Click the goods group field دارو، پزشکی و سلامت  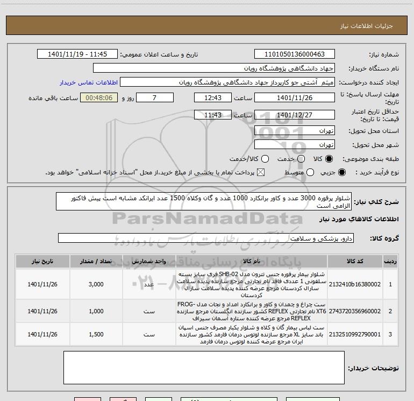point(206,238)
